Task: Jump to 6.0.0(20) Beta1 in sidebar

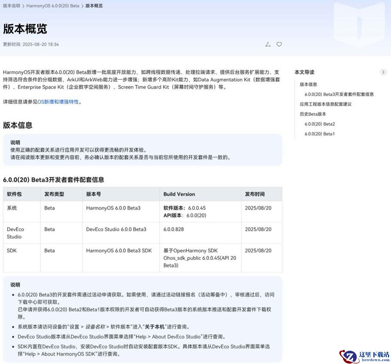Action: (319, 134)
